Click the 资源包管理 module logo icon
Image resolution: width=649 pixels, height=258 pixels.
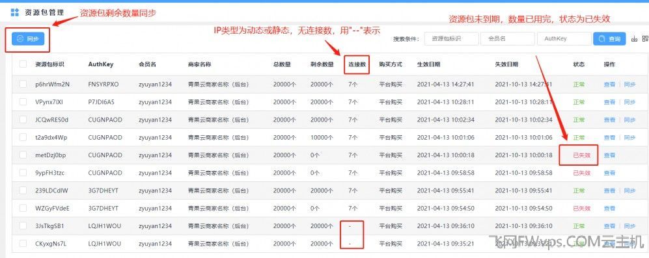[x=14, y=12]
